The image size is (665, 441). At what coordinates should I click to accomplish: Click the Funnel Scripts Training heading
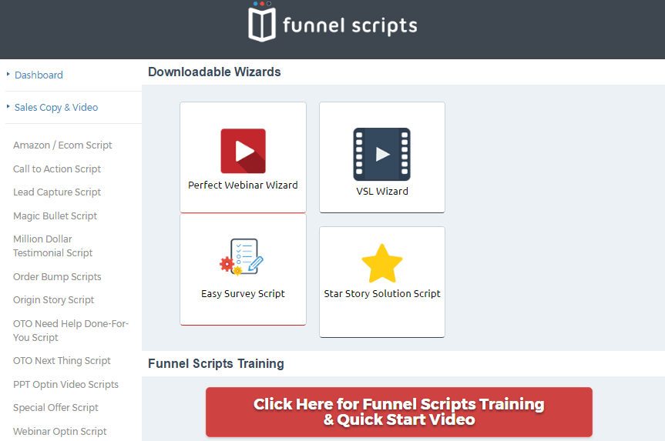pos(216,364)
